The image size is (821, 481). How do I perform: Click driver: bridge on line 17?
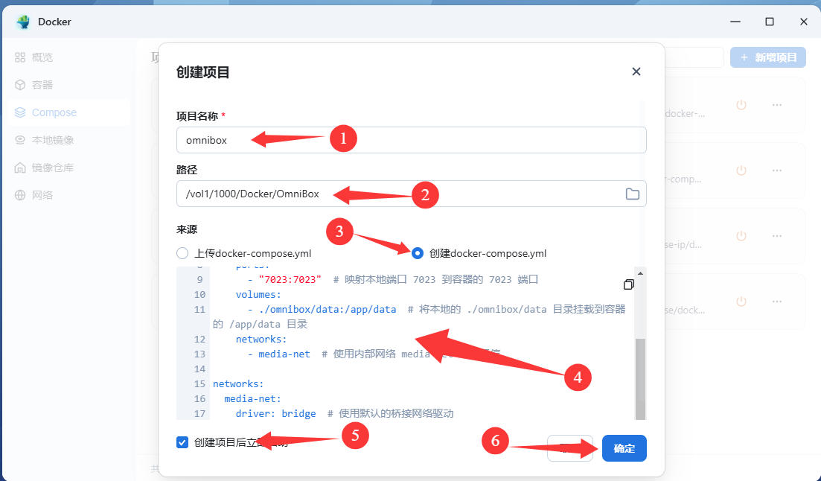[x=276, y=414]
